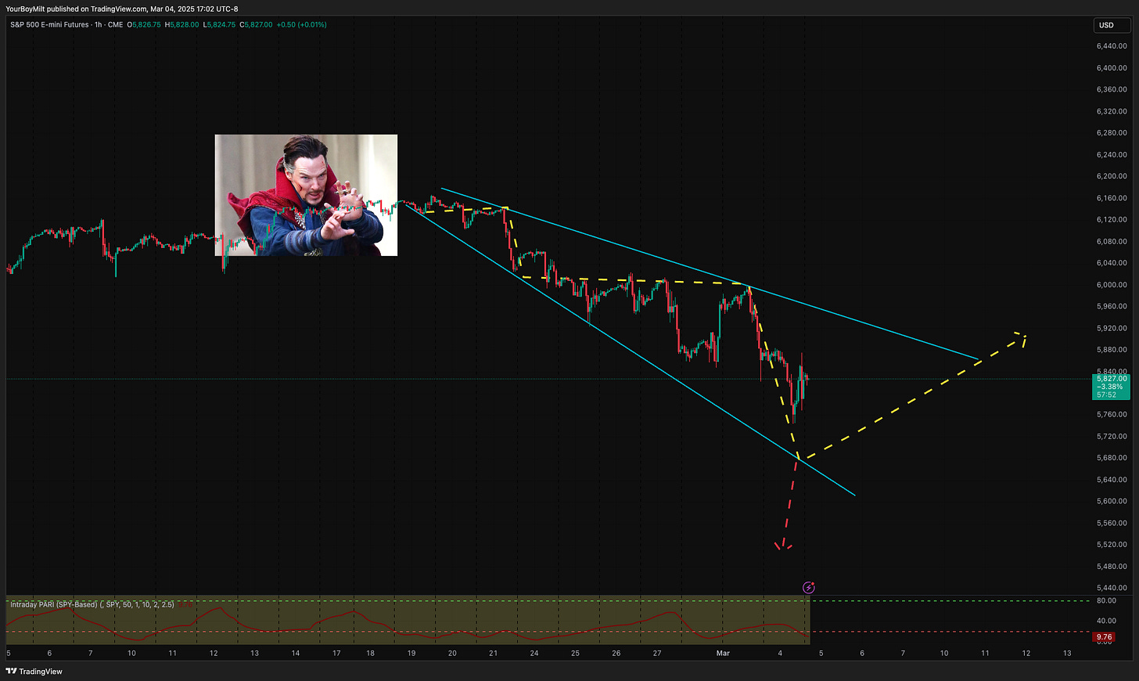Click the 5,920.00 price axis label
The height and width of the screenshot is (681, 1139).
pyautogui.click(x=1112, y=329)
